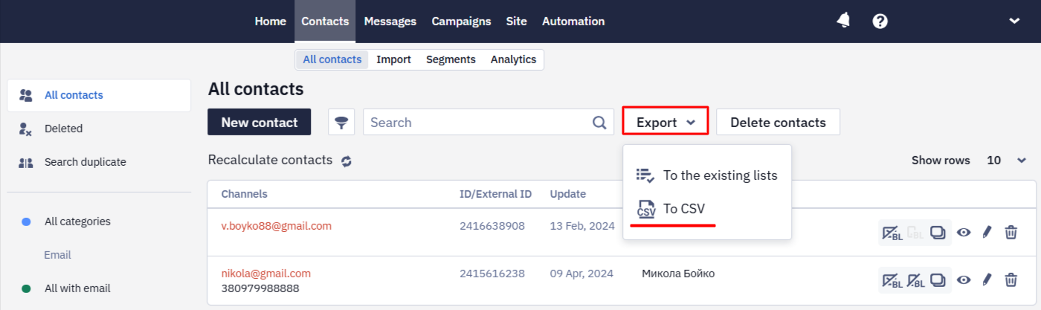Click the person-x icon beside Deleted
Image resolution: width=1041 pixels, height=310 pixels.
pos(25,129)
